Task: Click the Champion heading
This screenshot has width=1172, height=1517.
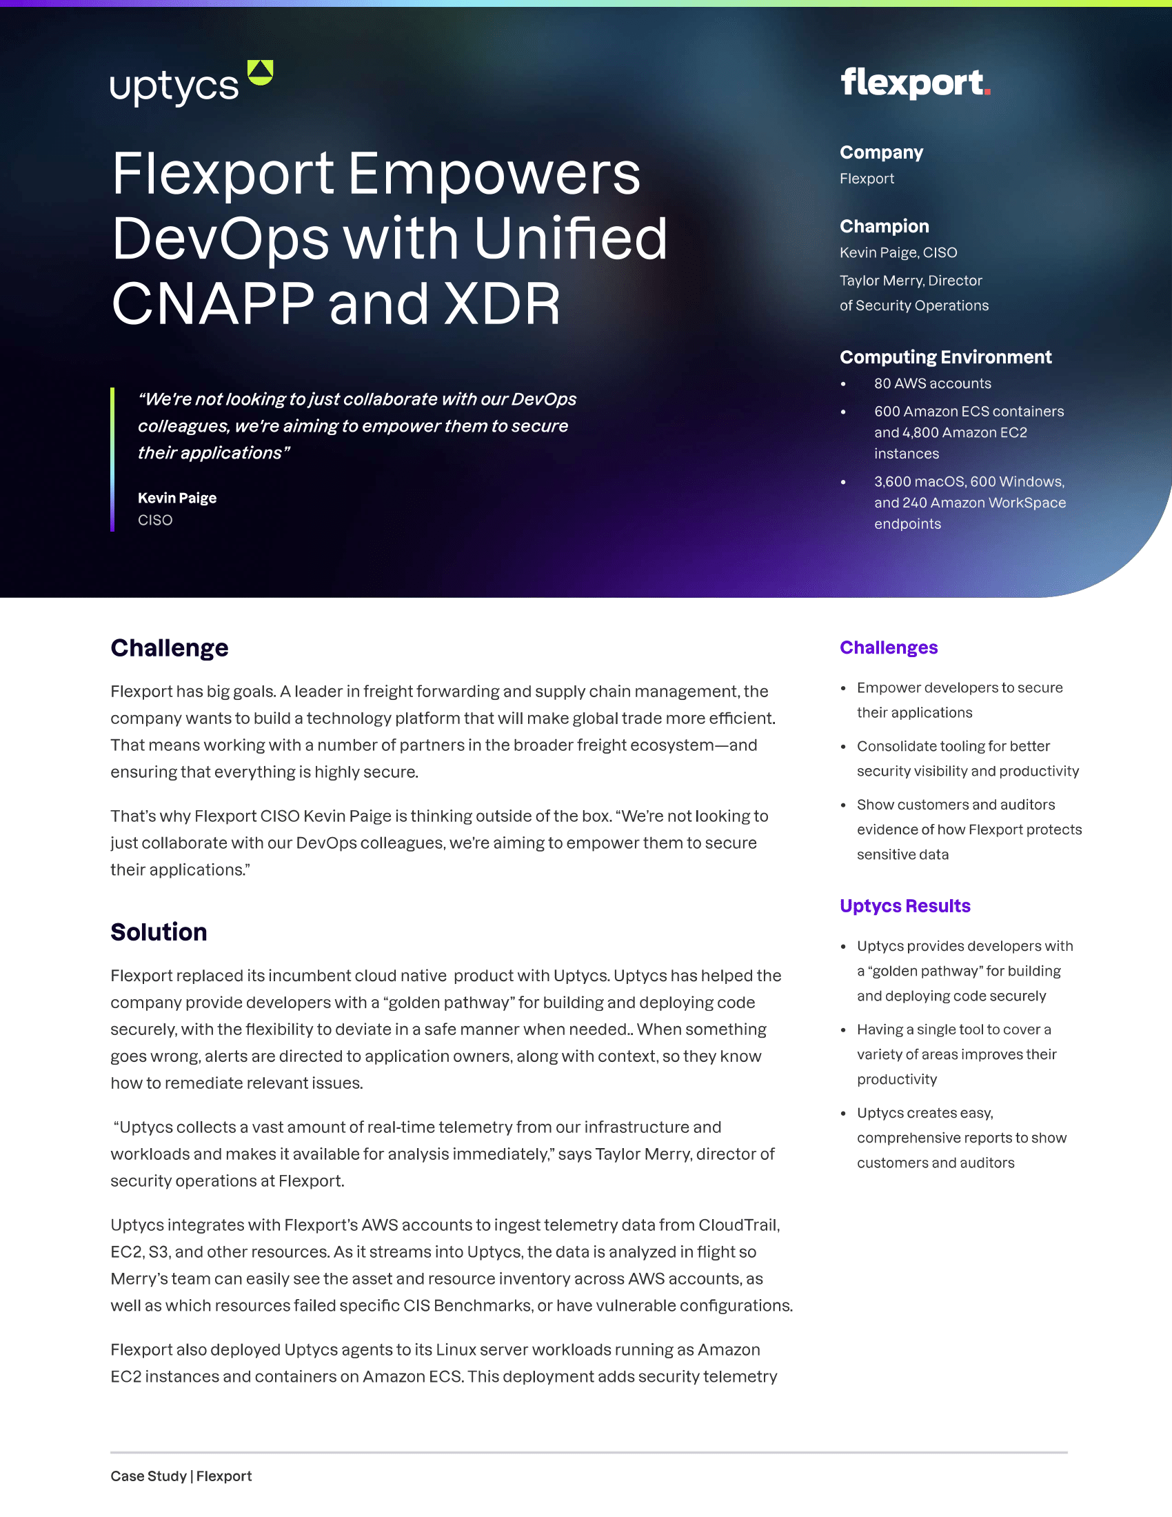Action: pyautogui.click(x=884, y=226)
